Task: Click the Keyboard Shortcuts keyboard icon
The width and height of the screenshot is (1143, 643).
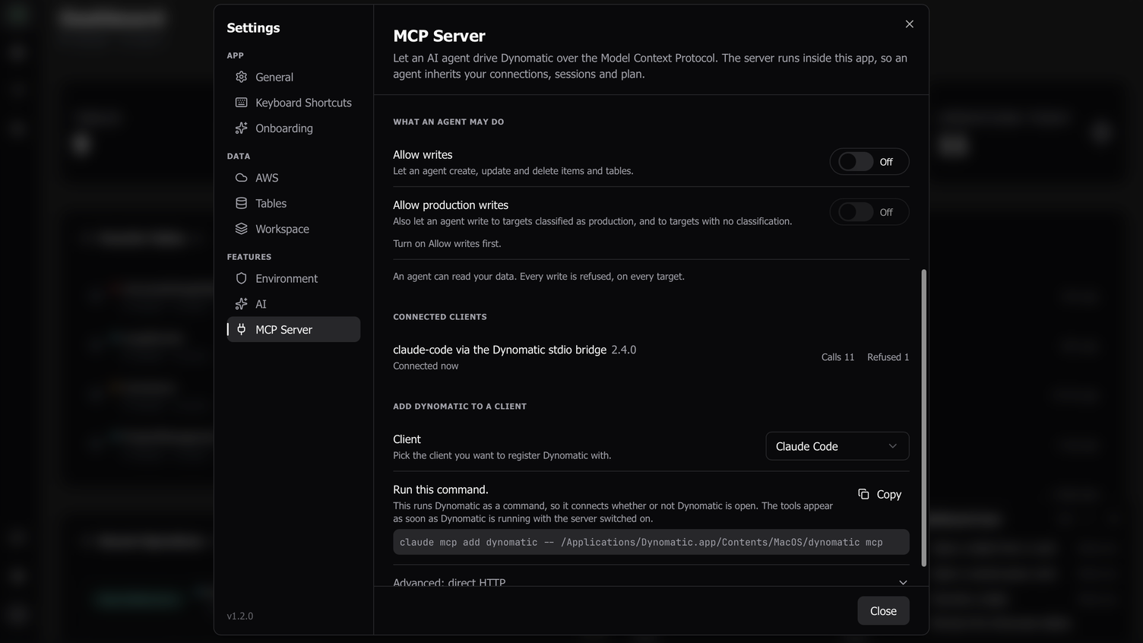Action: (241, 103)
